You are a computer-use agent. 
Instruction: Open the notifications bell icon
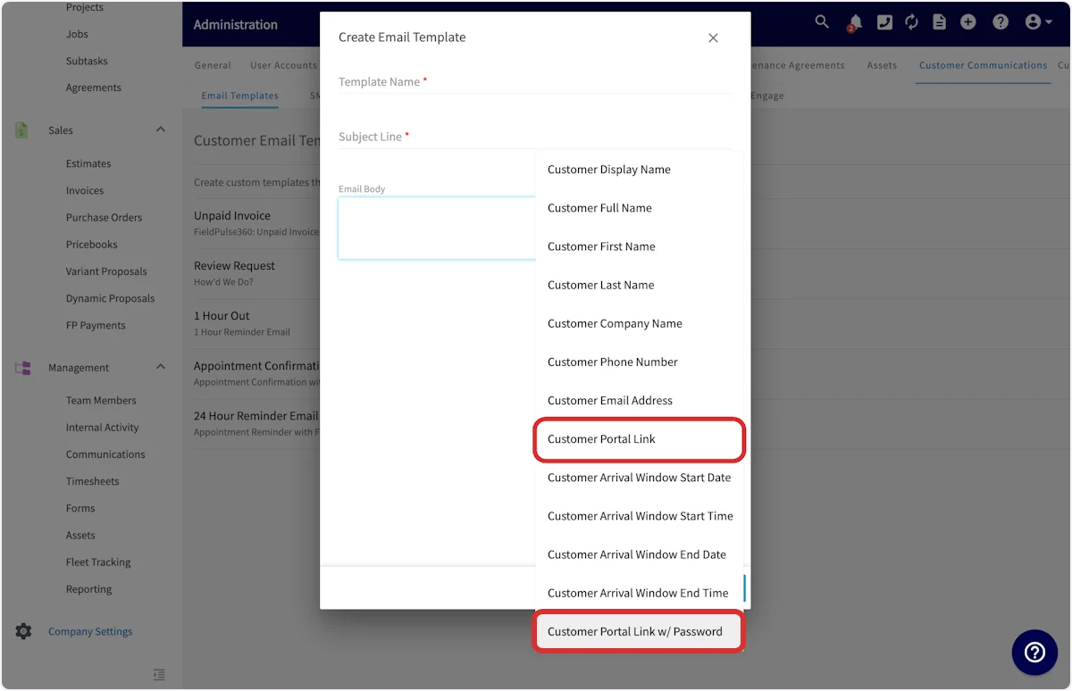(x=855, y=23)
